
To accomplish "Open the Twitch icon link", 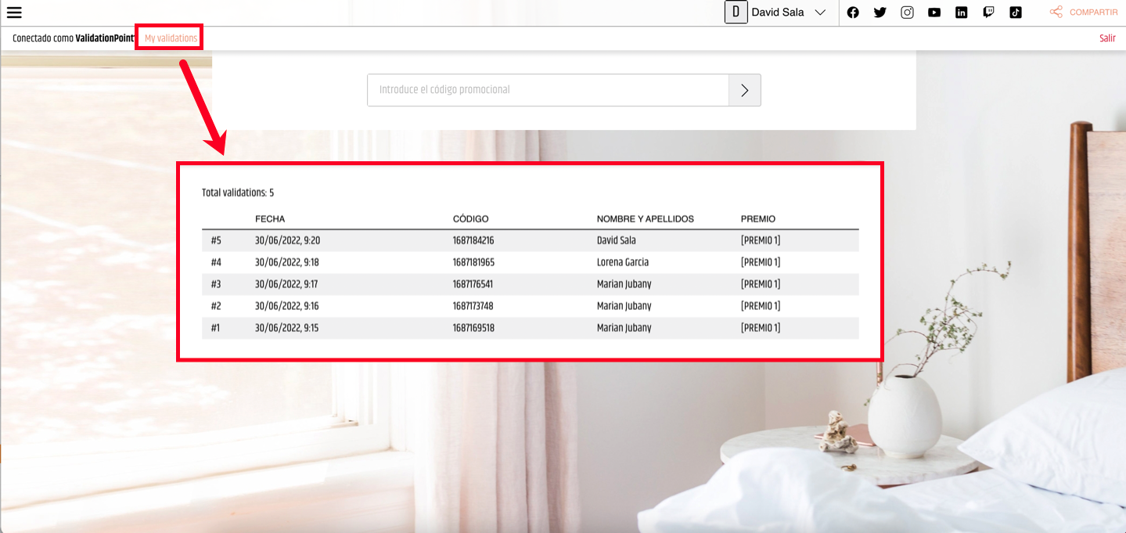I will pyautogui.click(x=988, y=13).
